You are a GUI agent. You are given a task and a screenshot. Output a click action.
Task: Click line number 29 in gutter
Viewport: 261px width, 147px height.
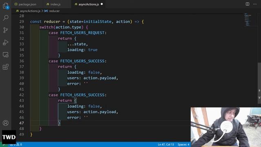click(x=22, y=22)
